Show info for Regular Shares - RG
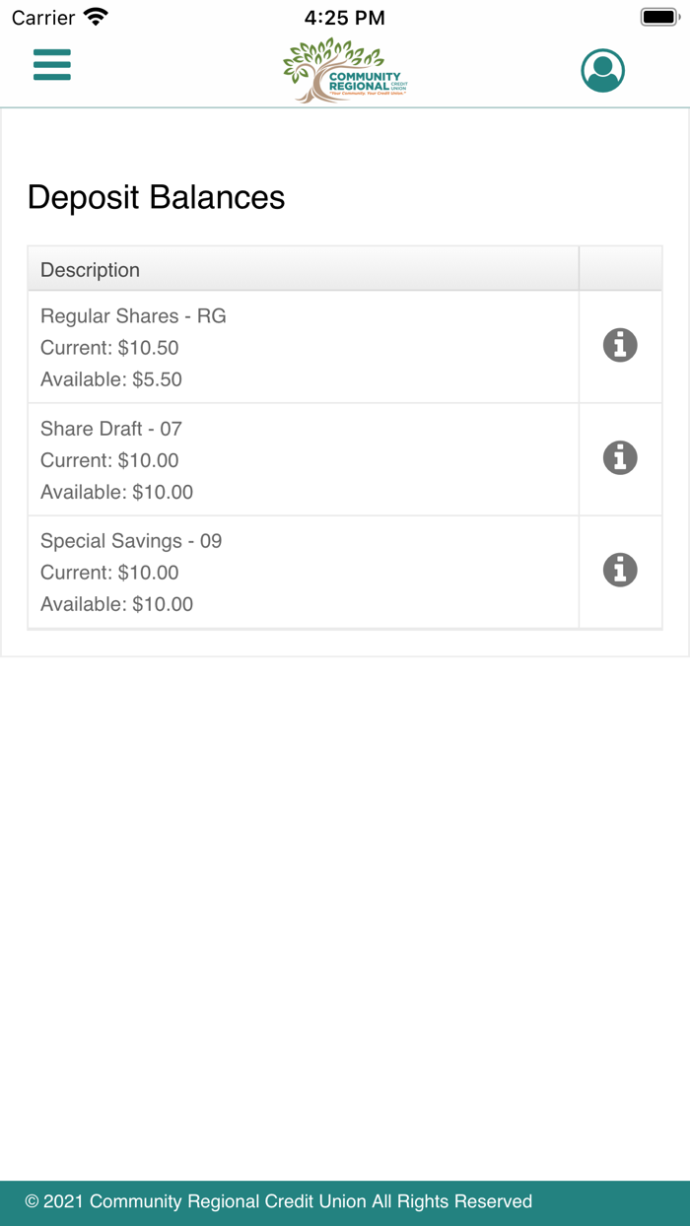This screenshot has height=1226, width=690. point(620,346)
